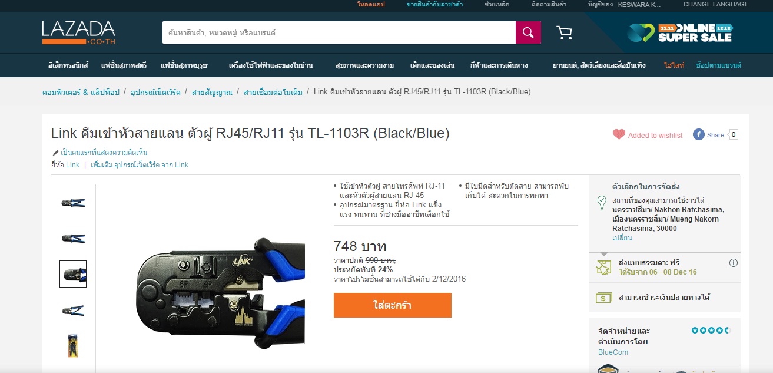This screenshot has height=373, width=773.
Task: Click the shipping info circle icon
Action: tap(734, 263)
